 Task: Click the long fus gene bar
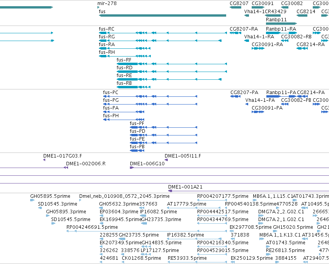162,15
